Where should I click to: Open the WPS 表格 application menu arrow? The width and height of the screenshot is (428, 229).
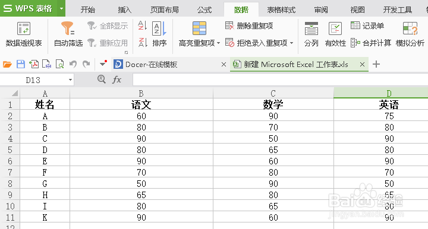(x=61, y=8)
